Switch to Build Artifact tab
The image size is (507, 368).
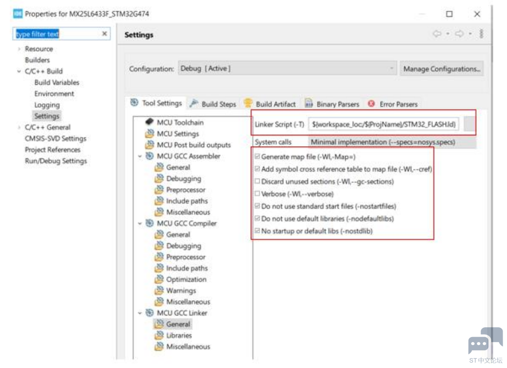(269, 104)
